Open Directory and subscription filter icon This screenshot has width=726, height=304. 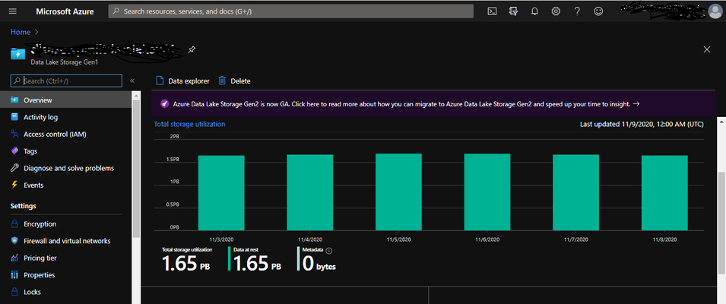(513, 11)
